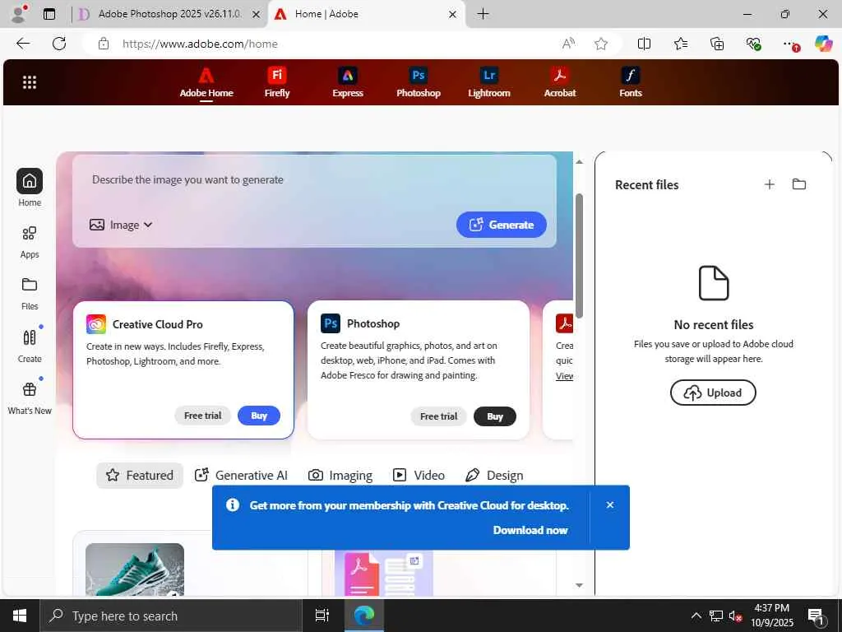Click the Creative Cloud Pro logo icon
The width and height of the screenshot is (842, 632).
point(96,324)
